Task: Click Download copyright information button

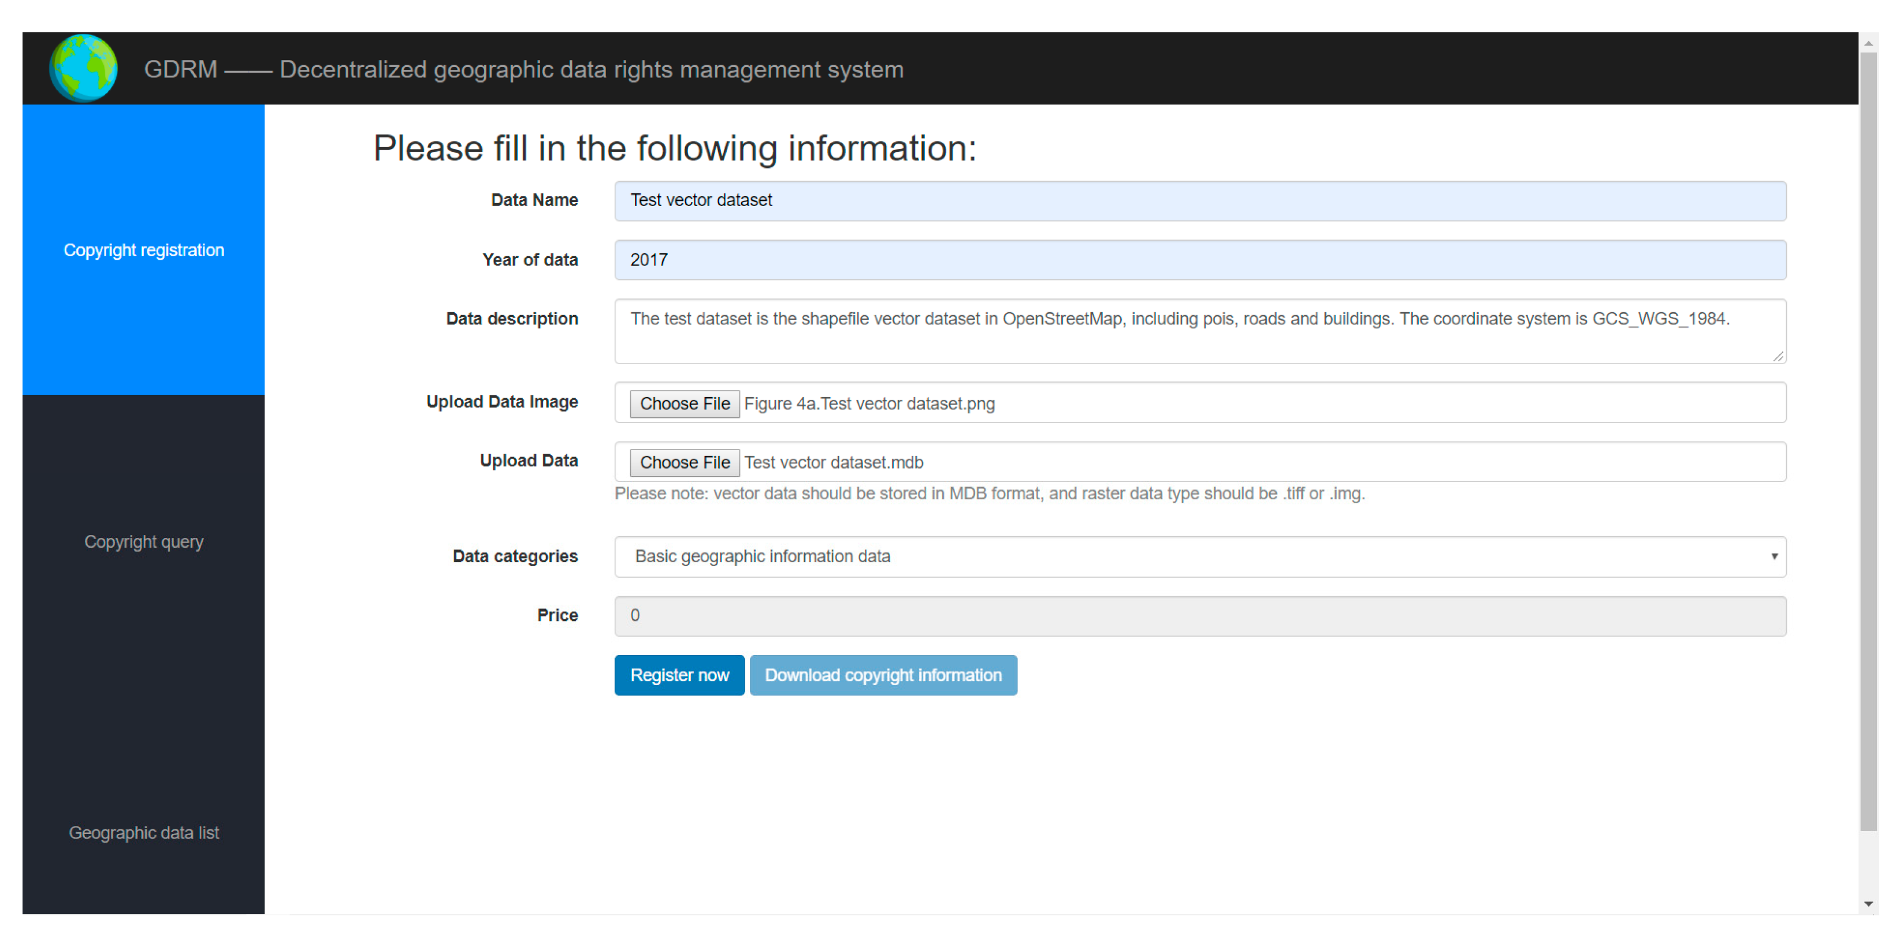Action: click(883, 675)
